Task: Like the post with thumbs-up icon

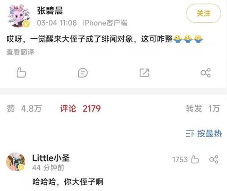Action: tap(21, 73)
